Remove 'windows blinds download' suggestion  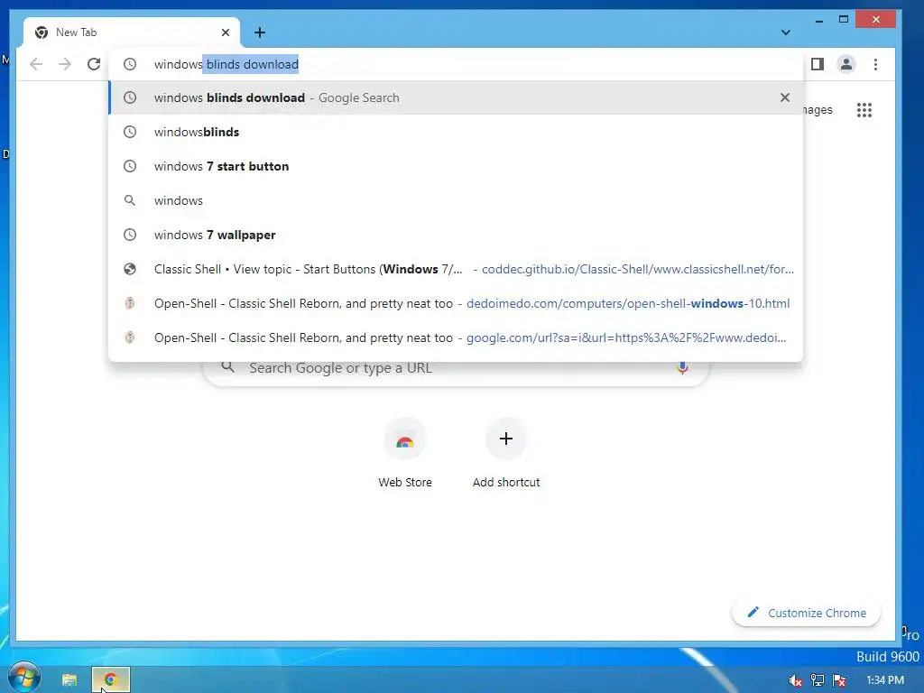tap(785, 97)
